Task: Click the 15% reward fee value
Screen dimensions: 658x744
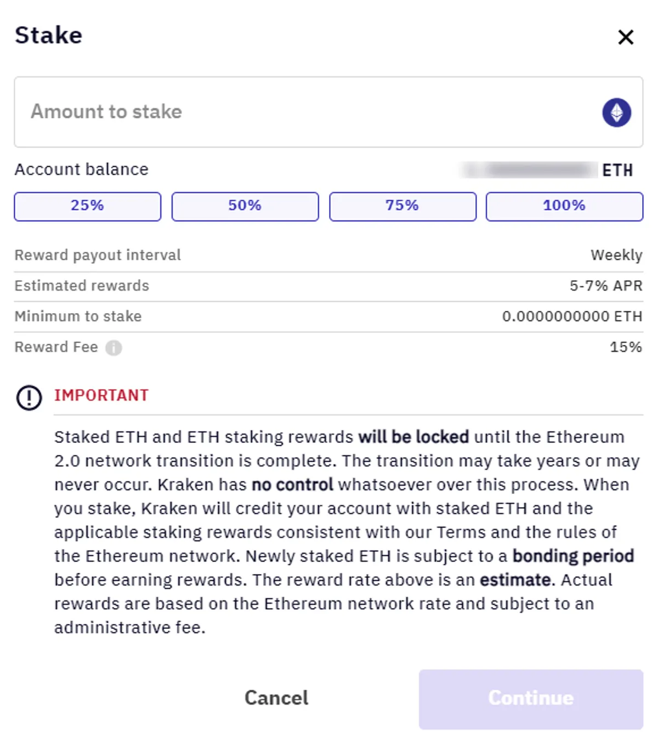Action: [626, 347]
